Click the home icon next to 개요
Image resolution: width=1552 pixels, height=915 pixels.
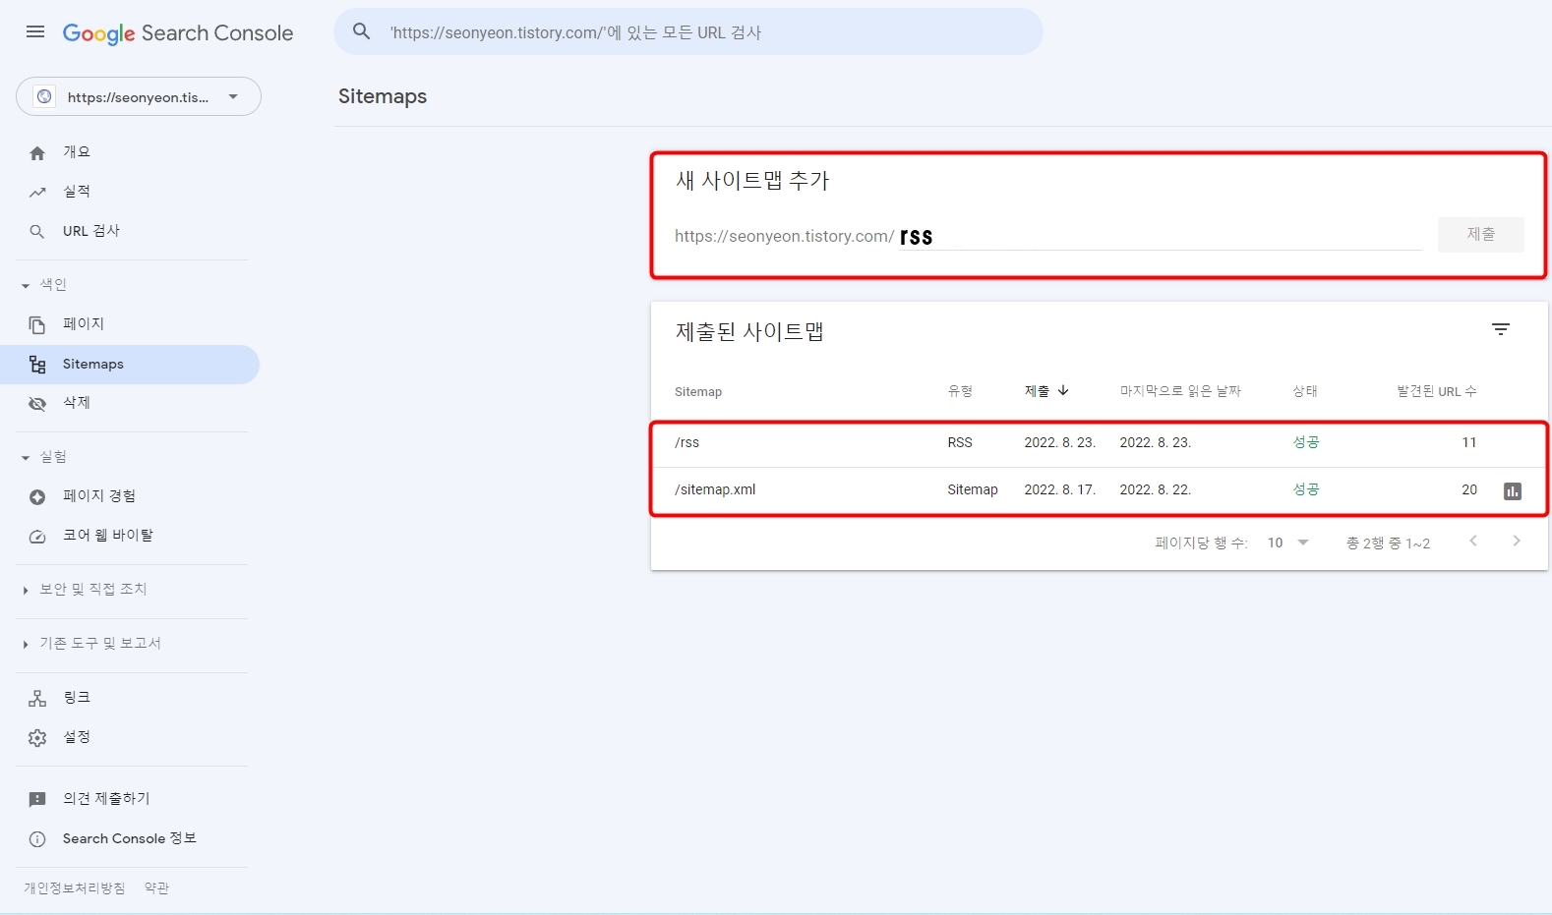point(37,153)
